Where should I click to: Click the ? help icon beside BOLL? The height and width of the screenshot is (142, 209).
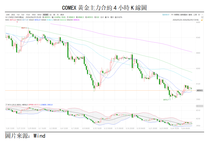pos(6,105)
